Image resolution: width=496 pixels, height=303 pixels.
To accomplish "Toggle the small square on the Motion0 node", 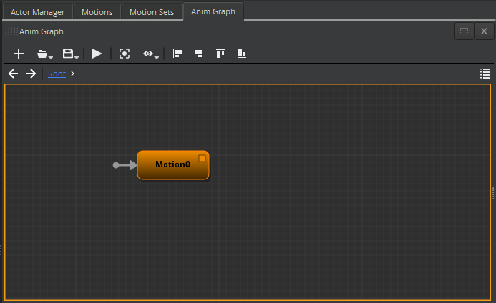I will [202, 158].
